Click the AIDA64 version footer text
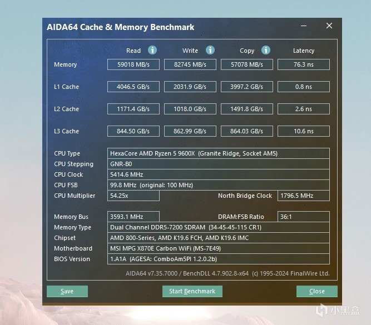 pyautogui.click(x=227, y=273)
